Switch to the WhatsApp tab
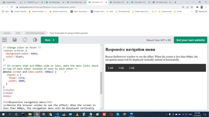The image size is (209, 117). pyautogui.click(x=54, y=2)
